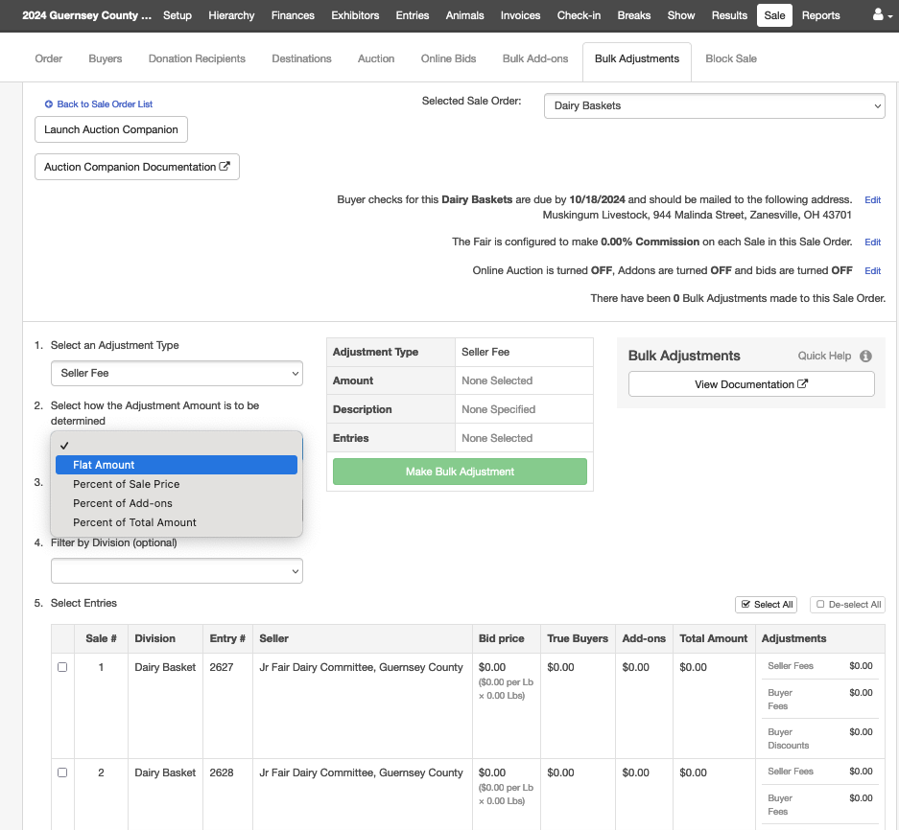Click Sale in the top navigation
899x830 pixels.
774,15
